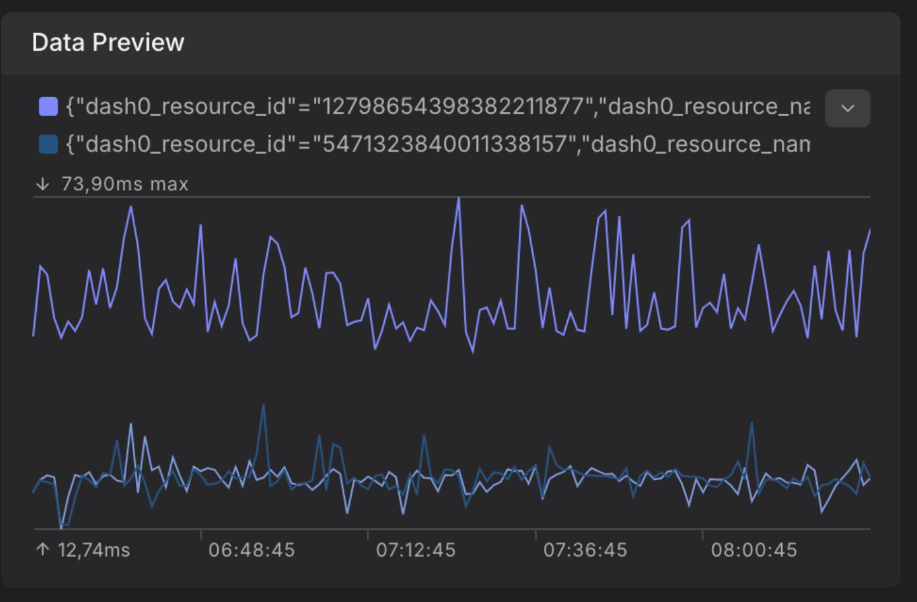Click the 06:48:45 time axis label

251,550
